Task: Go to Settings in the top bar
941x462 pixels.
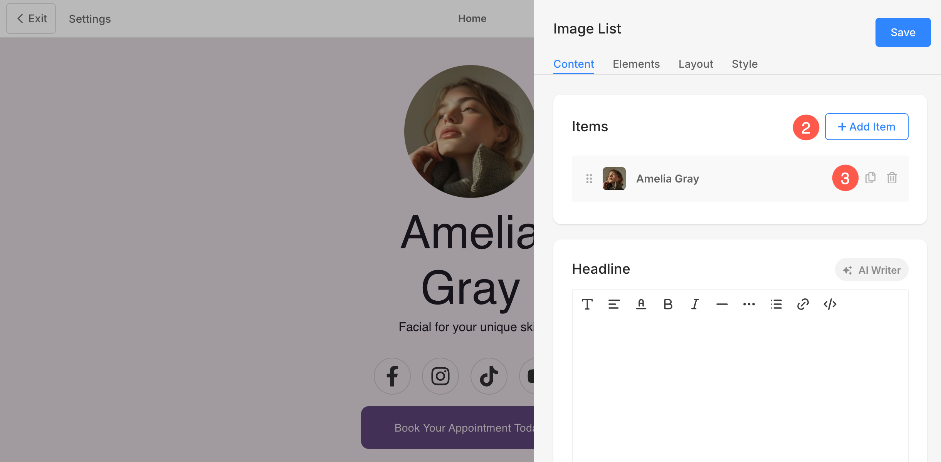Action: pyautogui.click(x=90, y=19)
